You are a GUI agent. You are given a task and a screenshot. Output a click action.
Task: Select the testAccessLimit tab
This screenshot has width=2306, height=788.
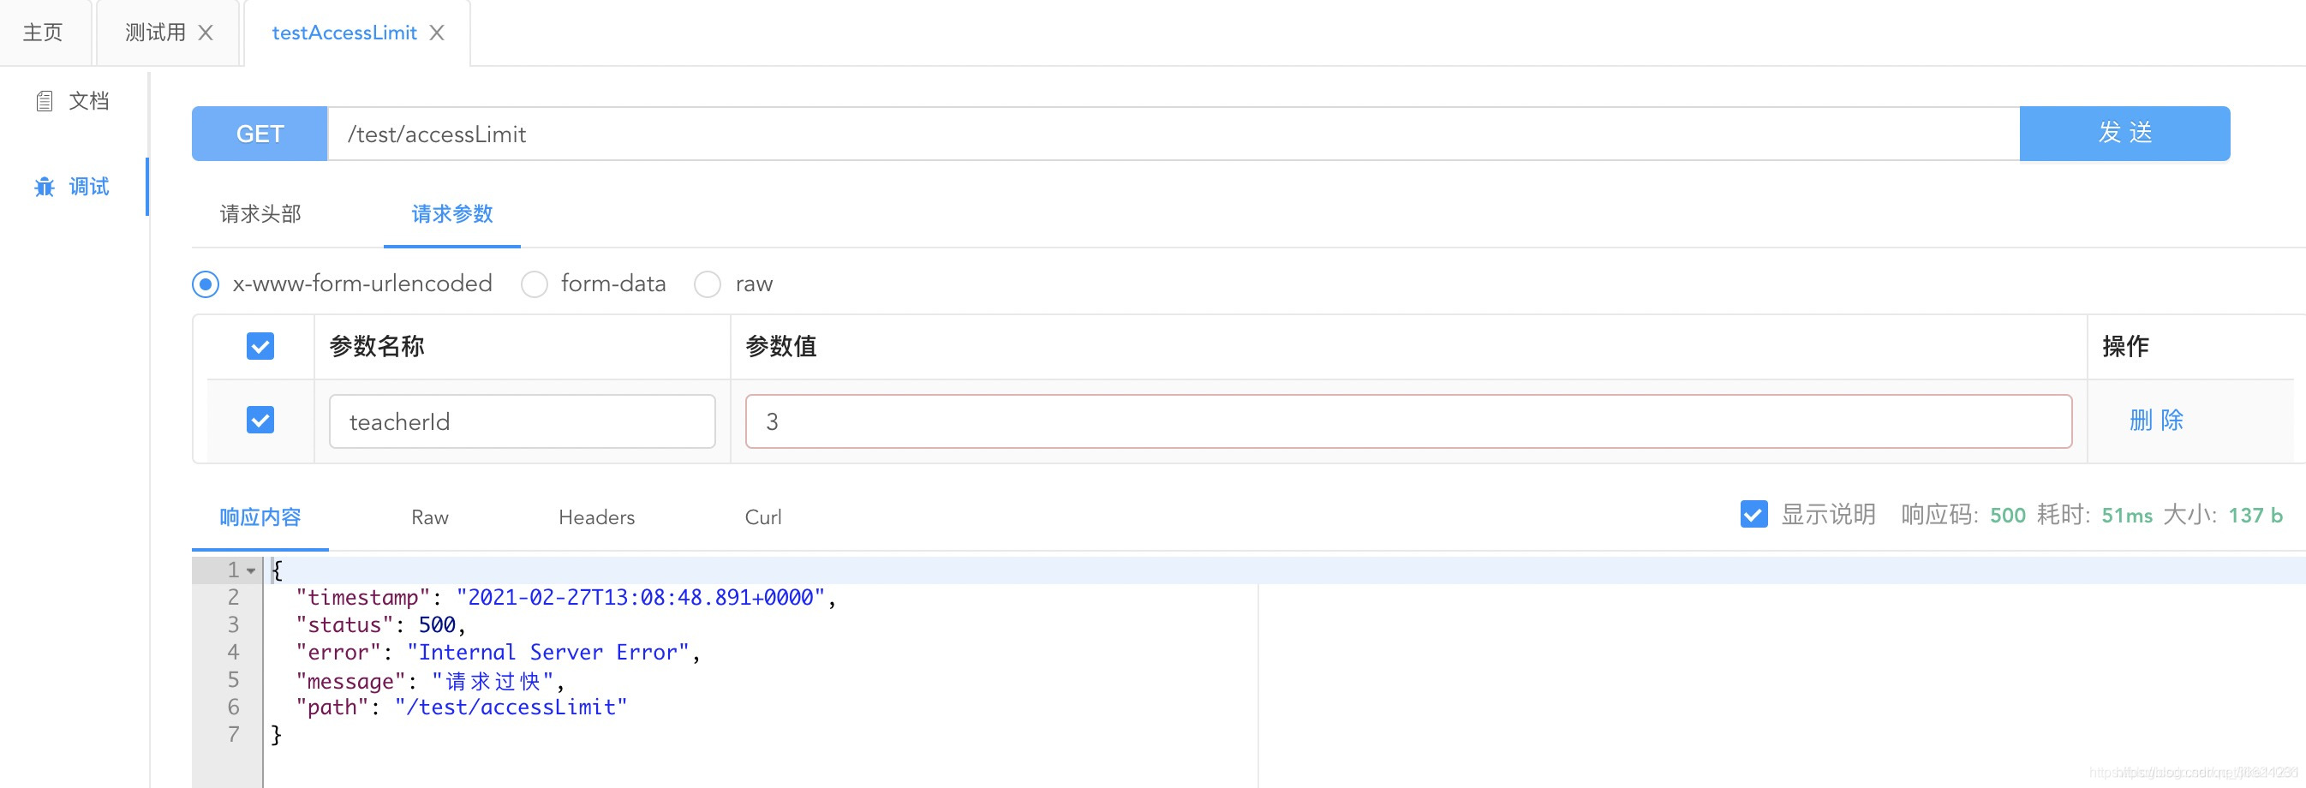(x=344, y=33)
